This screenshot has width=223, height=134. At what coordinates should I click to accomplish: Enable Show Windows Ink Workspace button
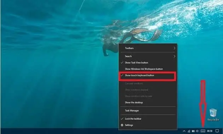coord(148,69)
